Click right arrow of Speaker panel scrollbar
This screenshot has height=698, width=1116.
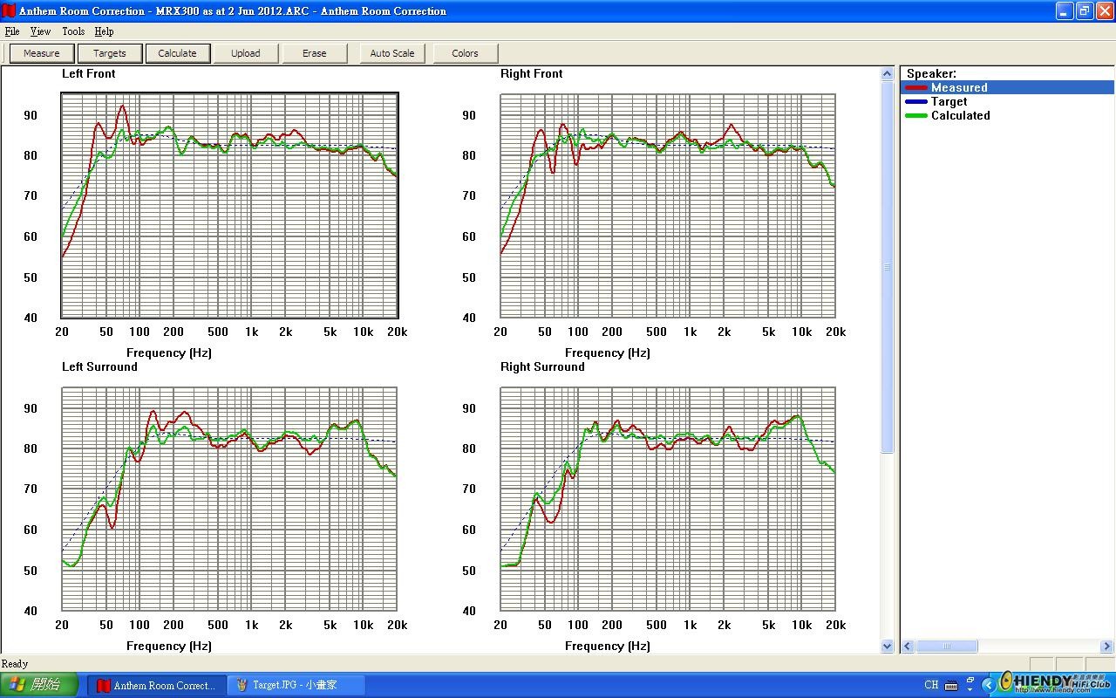pos(1106,647)
